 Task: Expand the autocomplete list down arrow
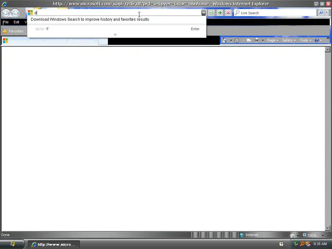click(x=115, y=35)
